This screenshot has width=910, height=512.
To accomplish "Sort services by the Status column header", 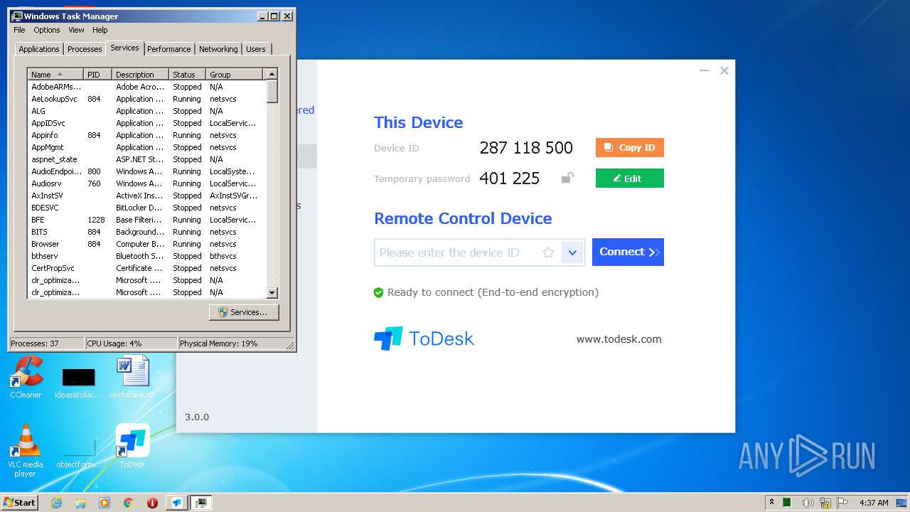I will pos(188,74).
